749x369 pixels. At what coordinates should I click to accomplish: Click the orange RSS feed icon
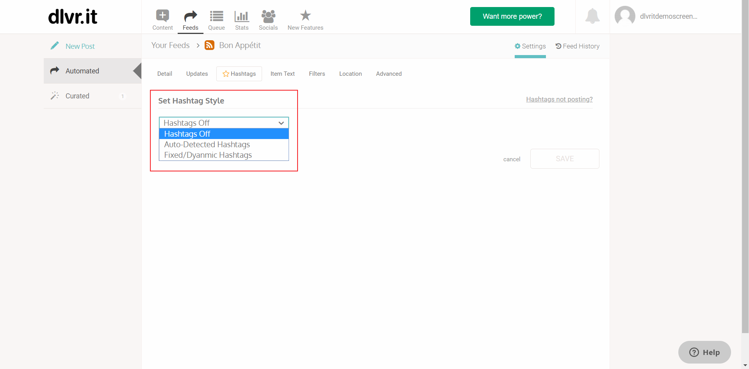click(210, 45)
